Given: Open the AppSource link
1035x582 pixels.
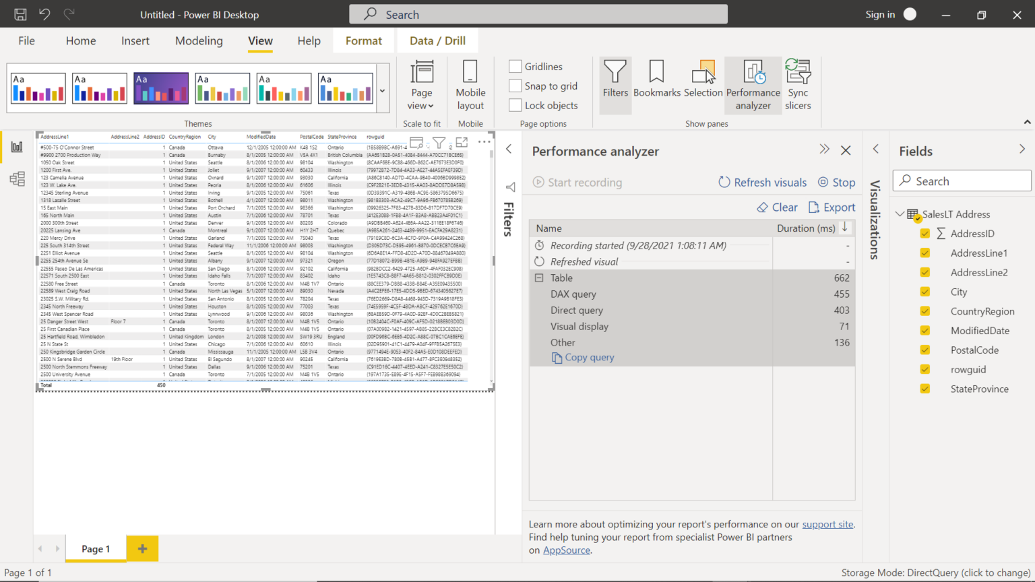Looking at the screenshot, I should point(566,550).
